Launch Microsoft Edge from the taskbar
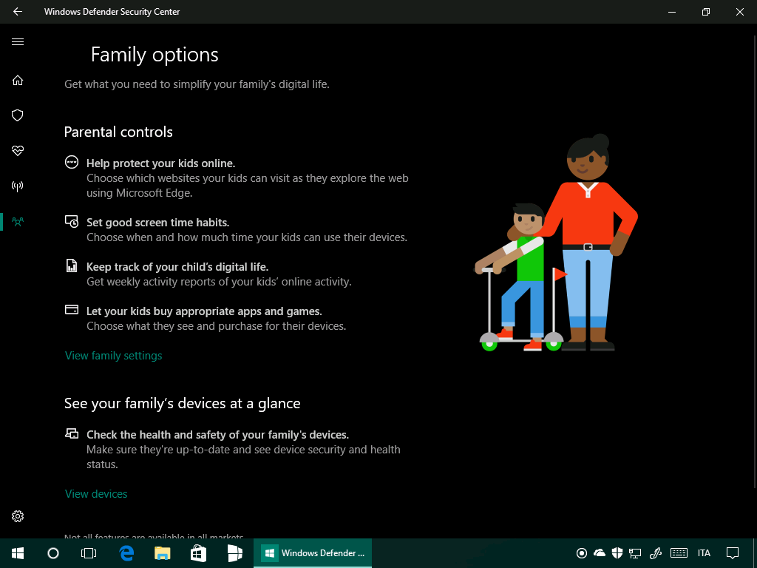The image size is (757, 568). point(126,553)
